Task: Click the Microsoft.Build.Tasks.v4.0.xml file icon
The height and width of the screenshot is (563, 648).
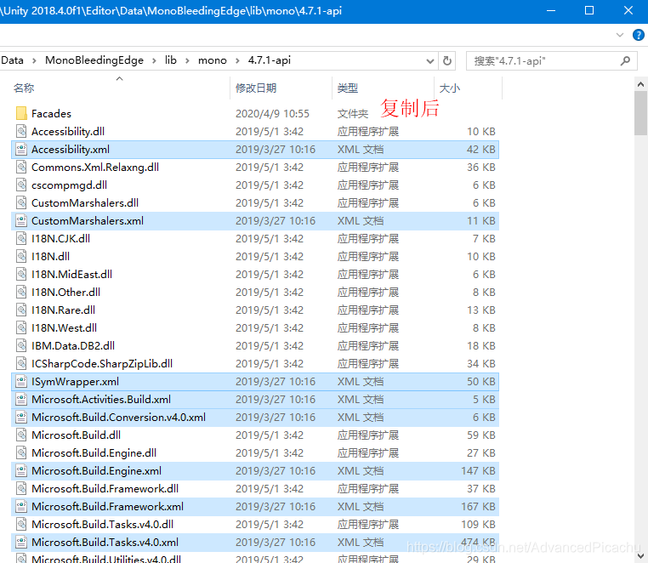Action: click(21, 542)
